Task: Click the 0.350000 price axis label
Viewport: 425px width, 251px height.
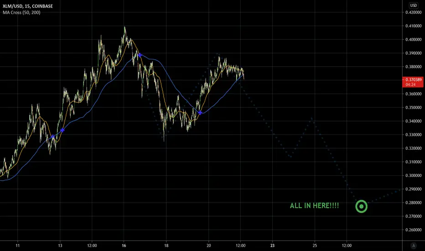Action: tap(413, 107)
